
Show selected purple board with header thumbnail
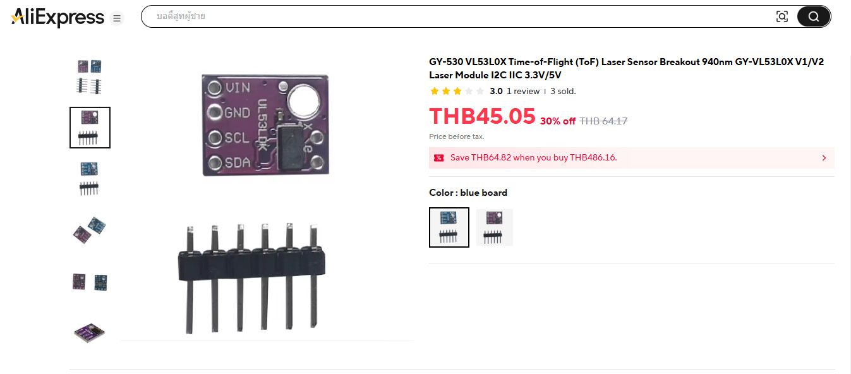pos(90,128)
